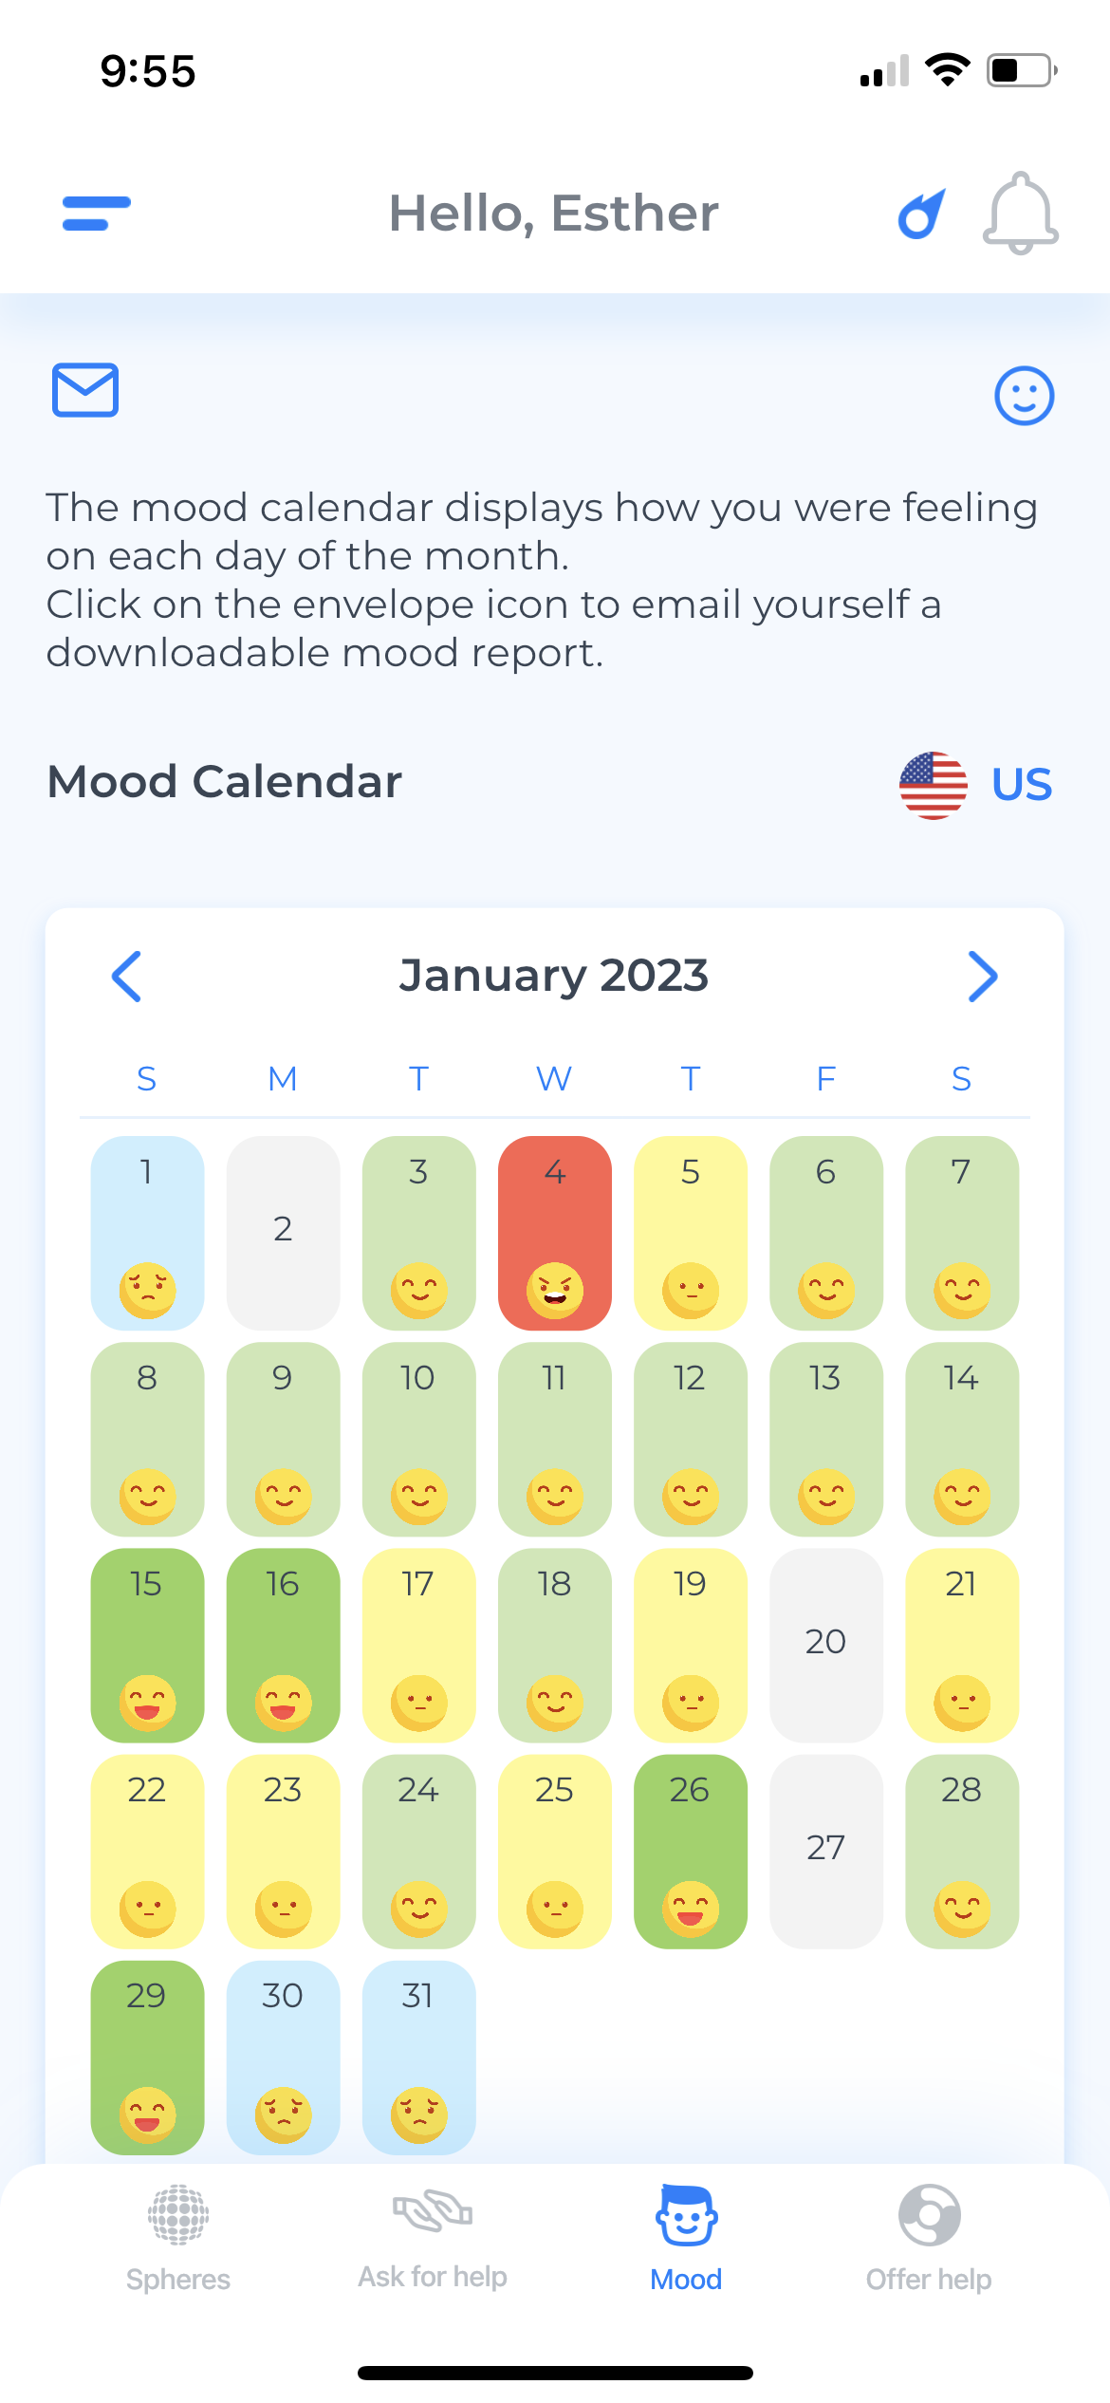Click the angry emoji on January 4
The width and height of the screenshot is (1110, 2403).
click(x=555, y=1291)
